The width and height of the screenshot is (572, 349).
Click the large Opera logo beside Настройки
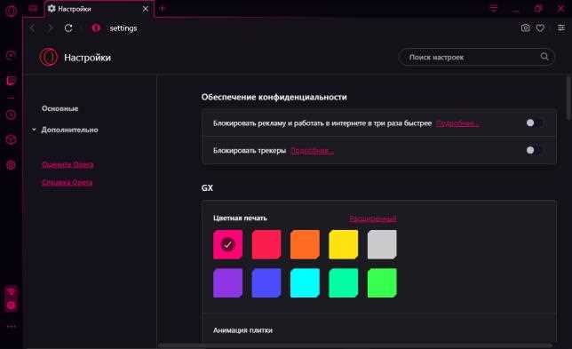[x=49, y=57]
